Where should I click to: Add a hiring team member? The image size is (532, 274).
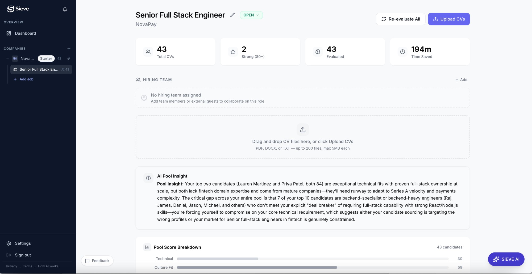[x=461, y=80]
